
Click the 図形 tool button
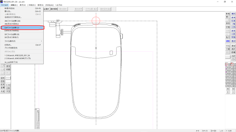2,78
